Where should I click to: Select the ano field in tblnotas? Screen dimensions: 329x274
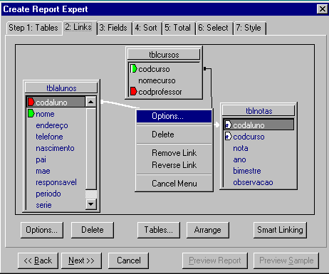coord(239,159)
